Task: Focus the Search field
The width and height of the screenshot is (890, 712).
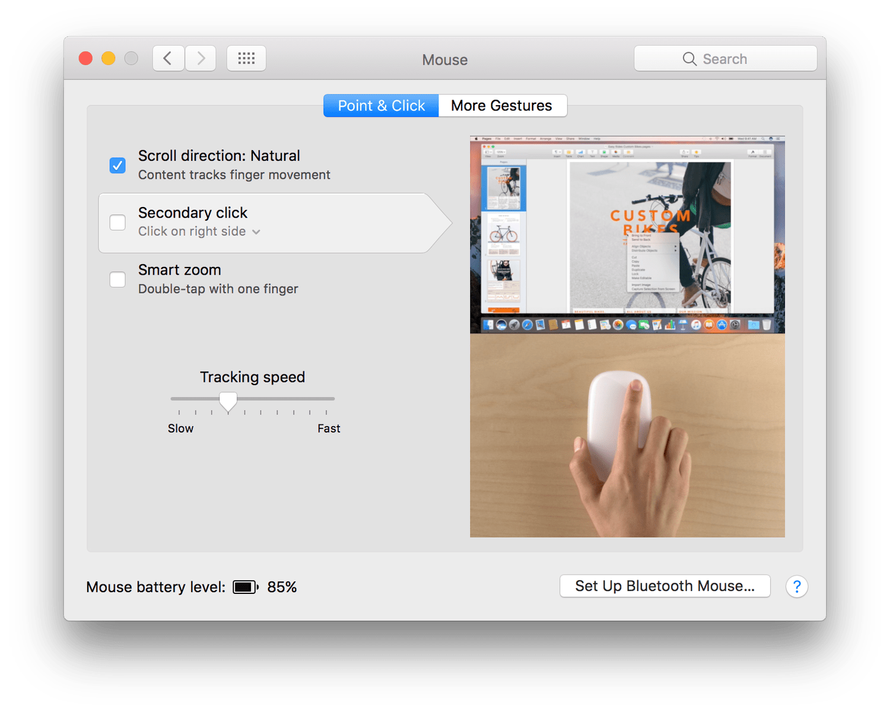Action: [x=726, y=59]
